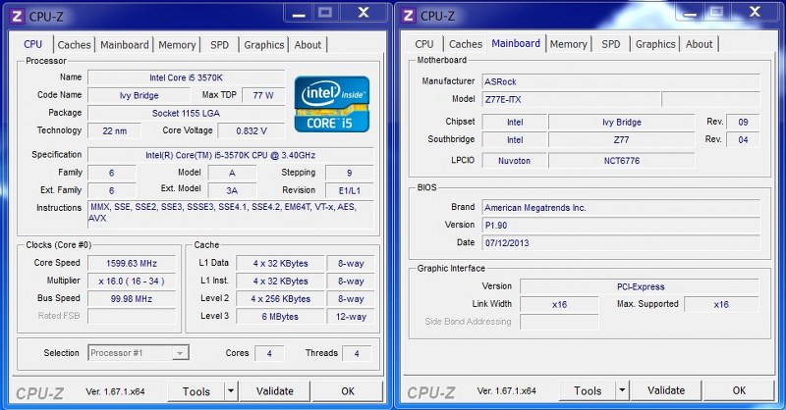Viewport: 786px width, 410px height.
Task: Open SPD tab in right window
Action: (x=610, y=44)
